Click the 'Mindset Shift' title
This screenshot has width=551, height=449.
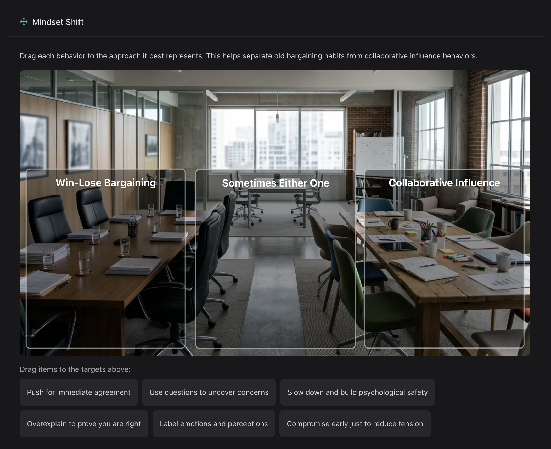point(58,22)
